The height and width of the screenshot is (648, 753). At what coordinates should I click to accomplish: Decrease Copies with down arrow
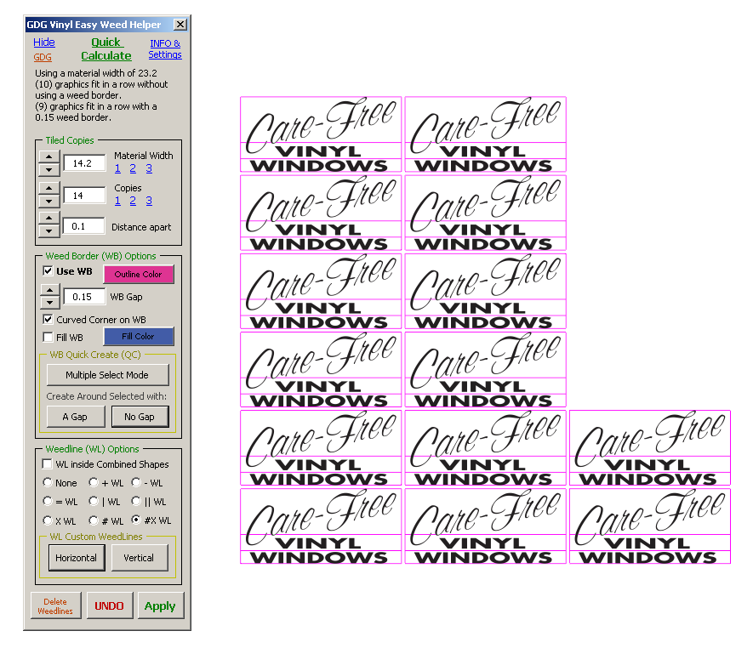pos(49,202)
